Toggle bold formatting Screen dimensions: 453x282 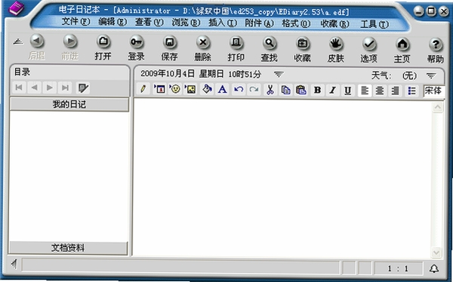click(x=317, y=90)
